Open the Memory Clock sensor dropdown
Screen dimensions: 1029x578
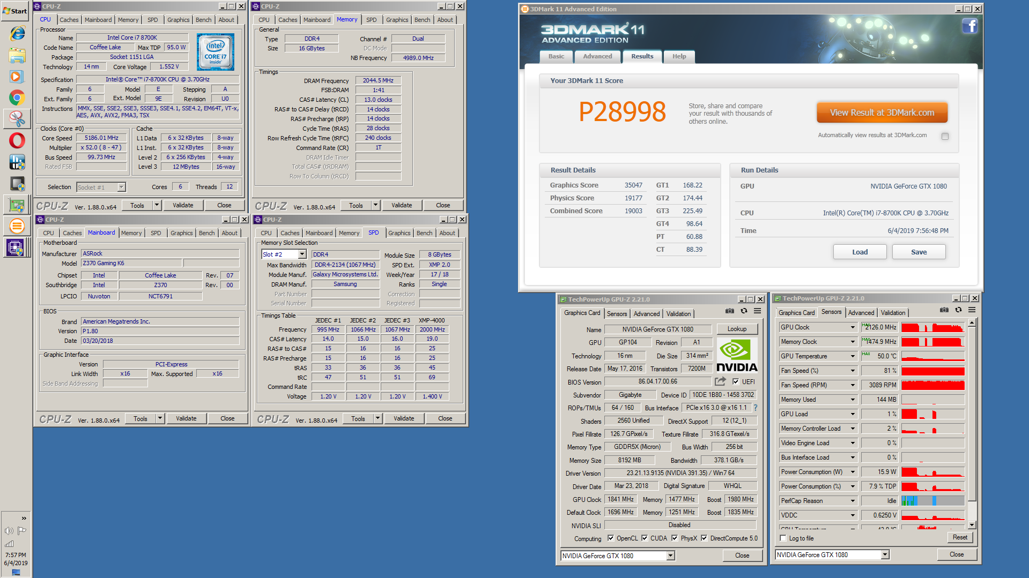click(x=853, y=342)
